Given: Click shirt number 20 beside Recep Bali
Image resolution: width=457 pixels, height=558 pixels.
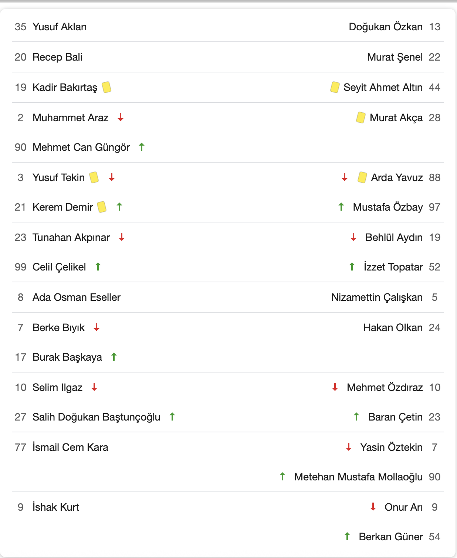Looking at the screenshot, I should click(x=21, y=57).
